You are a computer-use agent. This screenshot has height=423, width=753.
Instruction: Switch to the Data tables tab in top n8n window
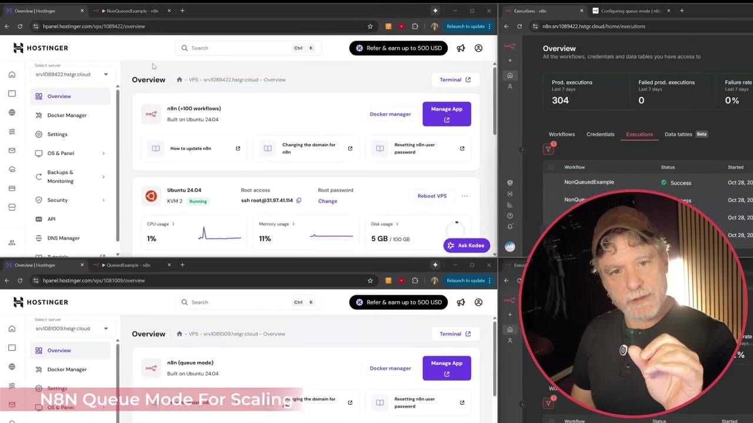pyautogui.click(x=678, y=135)
